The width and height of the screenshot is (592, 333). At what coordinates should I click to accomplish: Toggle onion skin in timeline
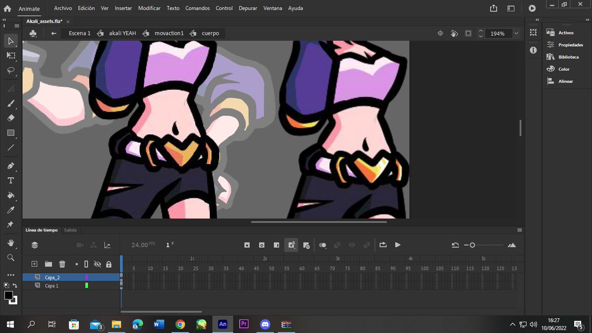point(323,245)
